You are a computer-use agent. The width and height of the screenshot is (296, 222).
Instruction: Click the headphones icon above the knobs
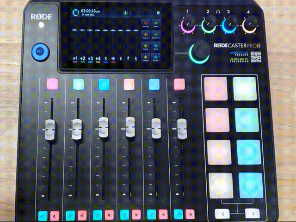coord(218,12)
